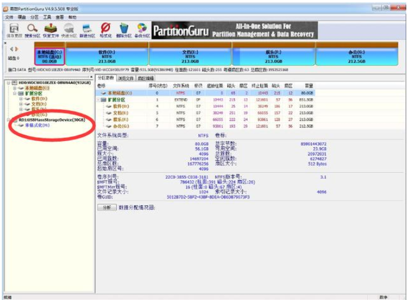Screen dimensions: 408x300
Task: Go to the next disk with the orange right arrow
Action: pyautogui.click(x=17, y=49)
